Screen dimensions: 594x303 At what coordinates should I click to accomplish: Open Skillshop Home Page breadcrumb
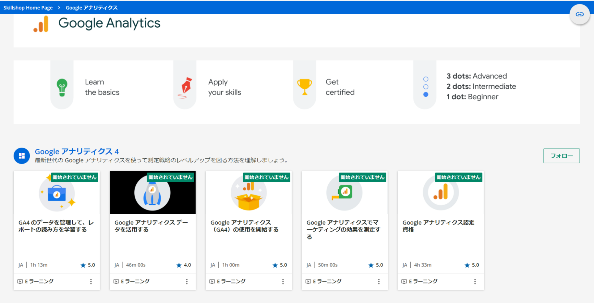click(28, 8)
